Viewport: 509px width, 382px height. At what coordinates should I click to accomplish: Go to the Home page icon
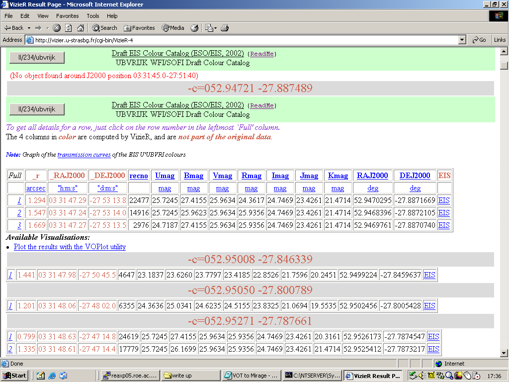pyautogui.click(x=80, y=28)
